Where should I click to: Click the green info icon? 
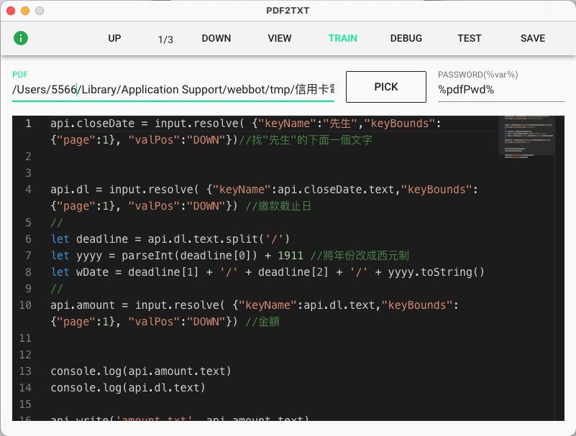[21, 38]
